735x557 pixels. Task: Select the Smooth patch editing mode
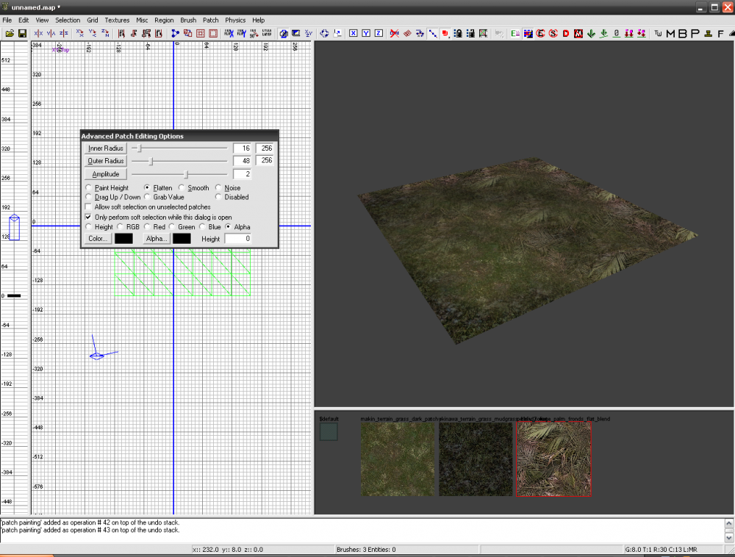tap(182, 187)
